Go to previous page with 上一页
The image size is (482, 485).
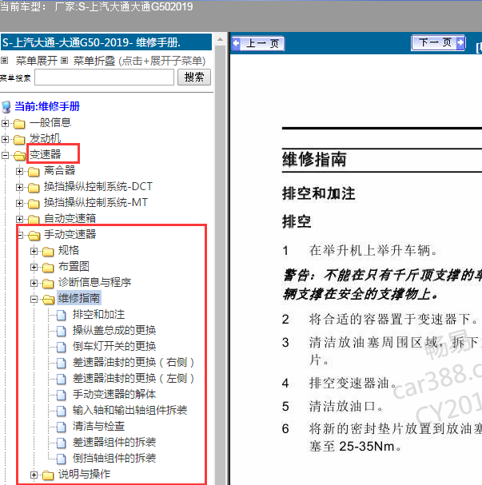(257, 44)
